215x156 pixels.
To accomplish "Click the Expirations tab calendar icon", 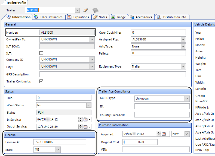I will (x=69, y=17).
